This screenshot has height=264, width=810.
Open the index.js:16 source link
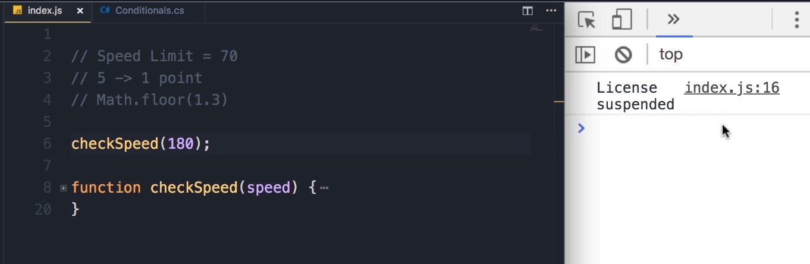[x=731, y=88]
